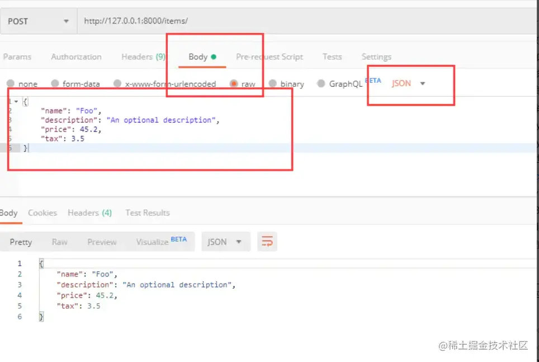This screenshot has width=539, height=362.
Task: Click the response "name": "Foo" line
Action: (87, 274)
